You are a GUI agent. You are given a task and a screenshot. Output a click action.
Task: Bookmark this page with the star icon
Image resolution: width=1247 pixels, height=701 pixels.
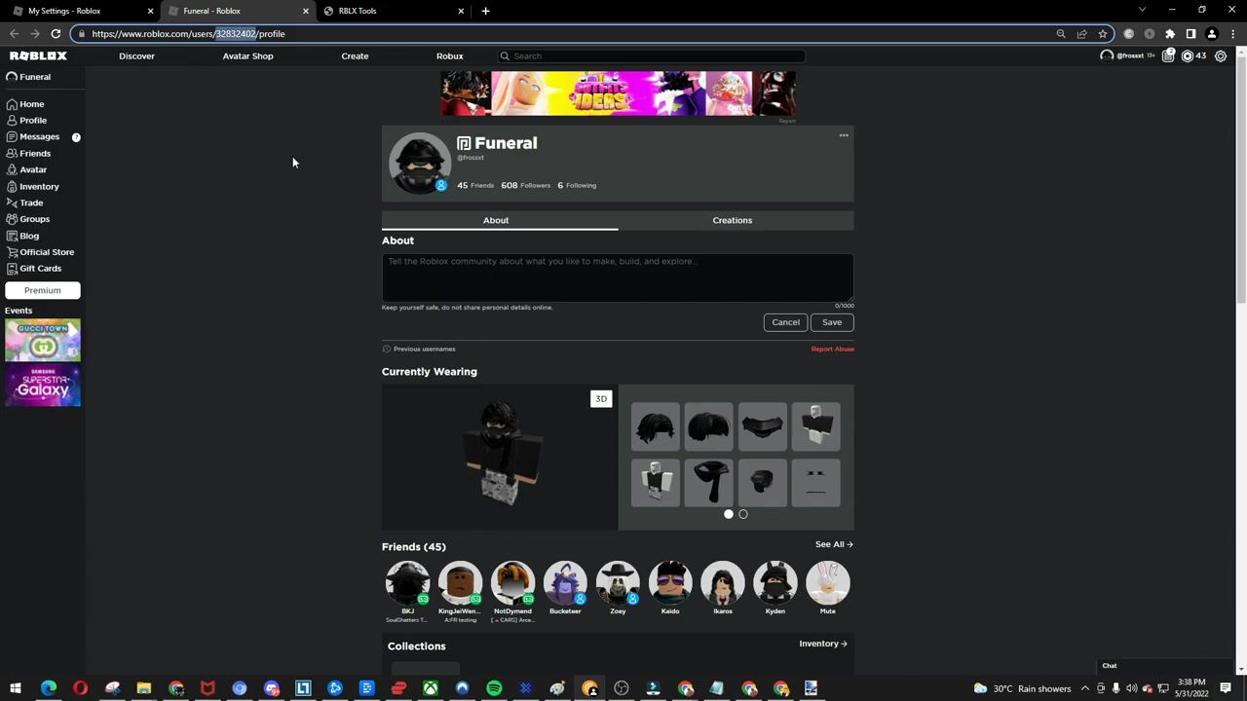[1103, 34]
